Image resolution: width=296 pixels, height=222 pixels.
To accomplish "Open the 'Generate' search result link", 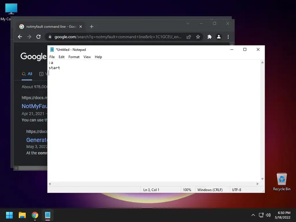I will click(37, 140).
